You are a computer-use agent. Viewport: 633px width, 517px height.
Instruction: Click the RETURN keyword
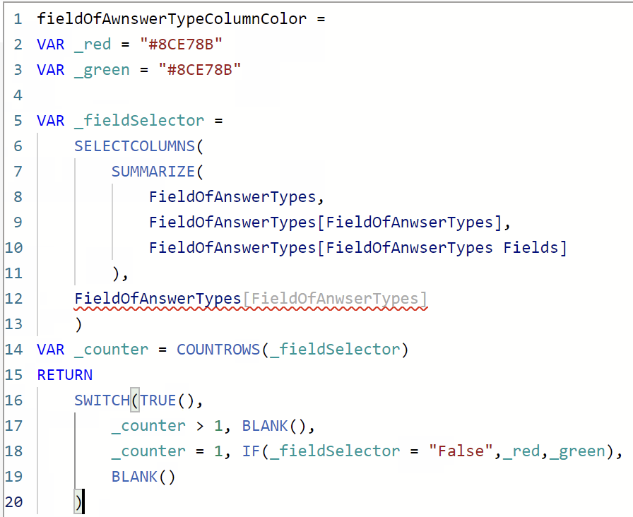coord(65,375)
